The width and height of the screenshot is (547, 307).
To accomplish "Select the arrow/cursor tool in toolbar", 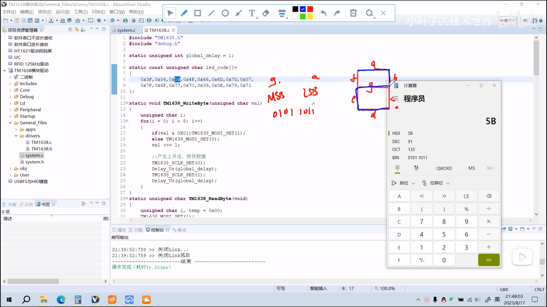I will point(170,13).
